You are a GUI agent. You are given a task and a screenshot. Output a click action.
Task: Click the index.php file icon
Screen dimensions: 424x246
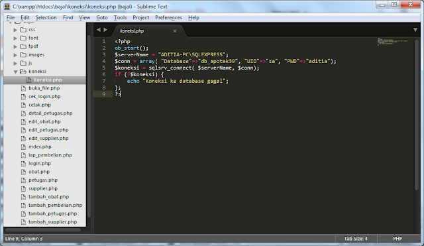(x=24, y=147)
